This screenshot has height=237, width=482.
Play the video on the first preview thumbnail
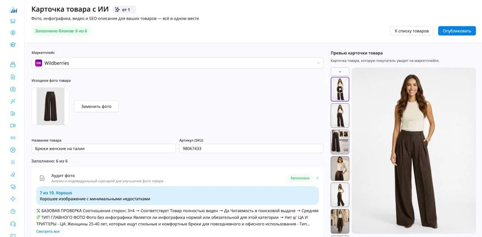(x=340, y=89)
